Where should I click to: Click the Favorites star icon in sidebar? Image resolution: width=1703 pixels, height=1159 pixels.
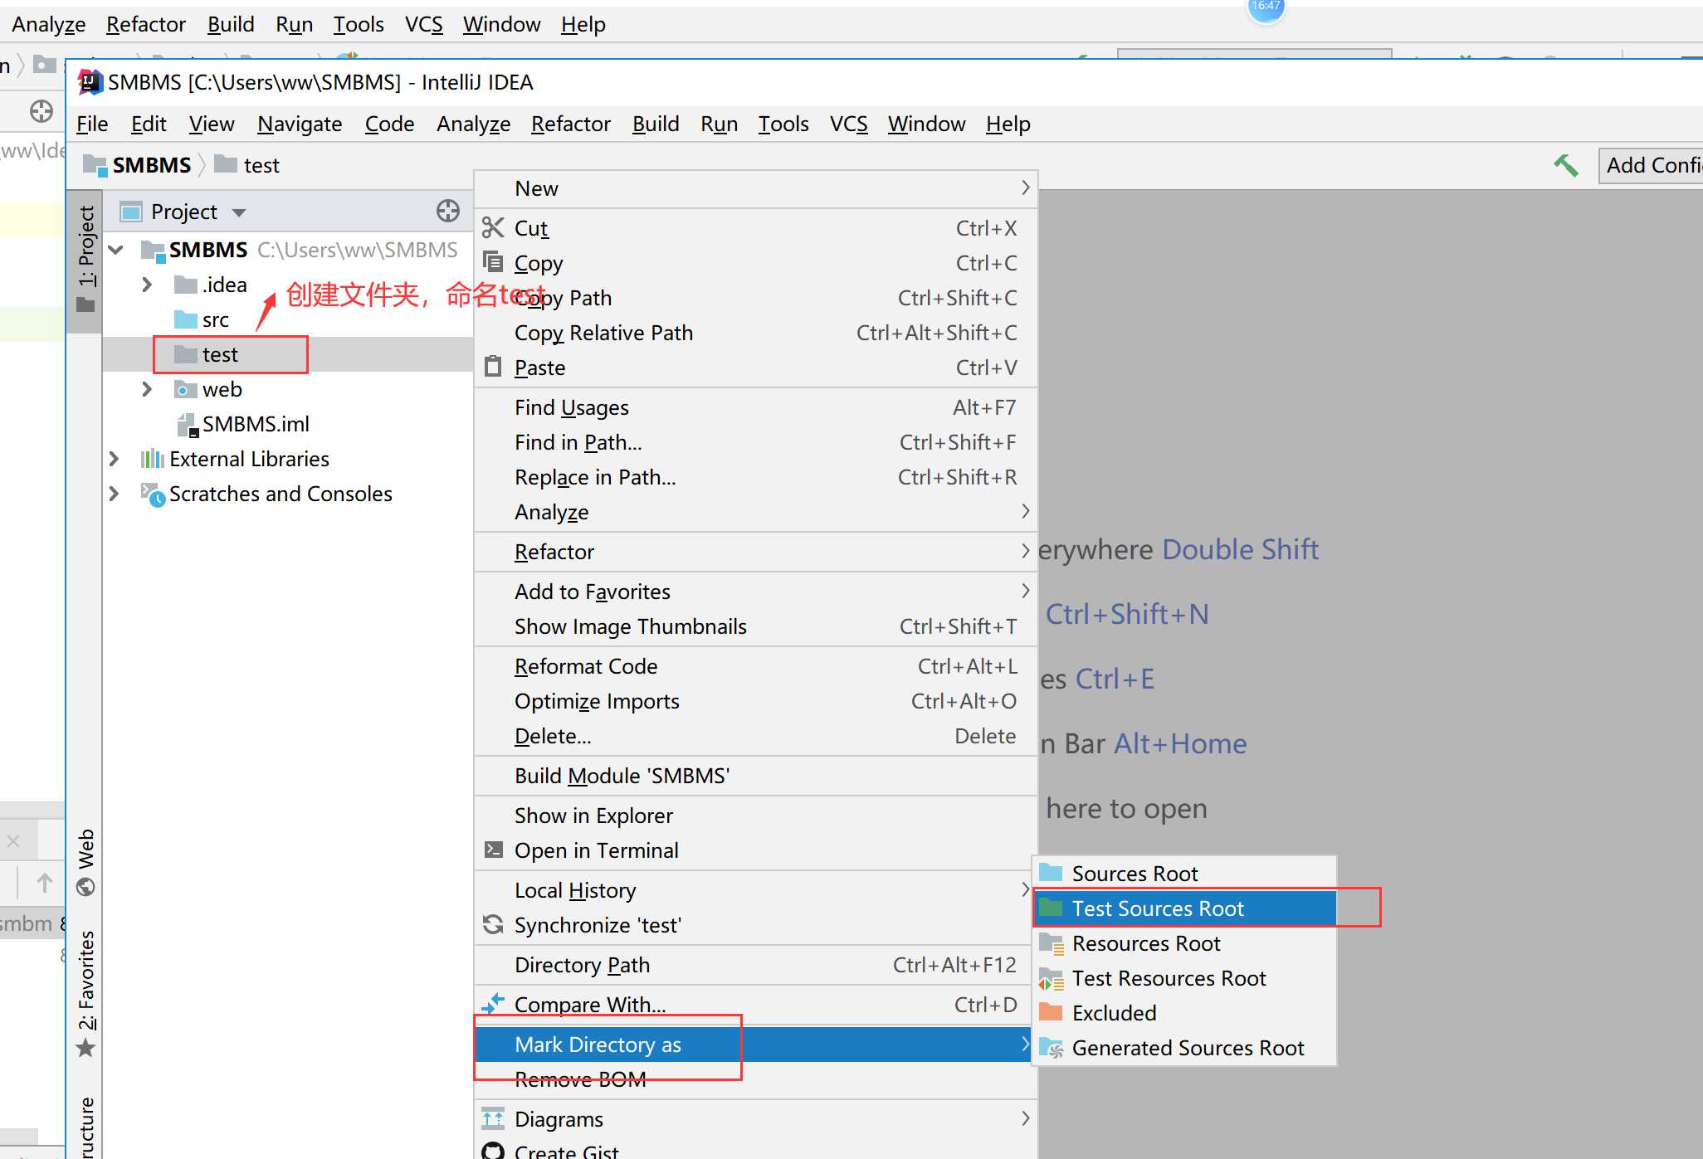pos(85,1048)
